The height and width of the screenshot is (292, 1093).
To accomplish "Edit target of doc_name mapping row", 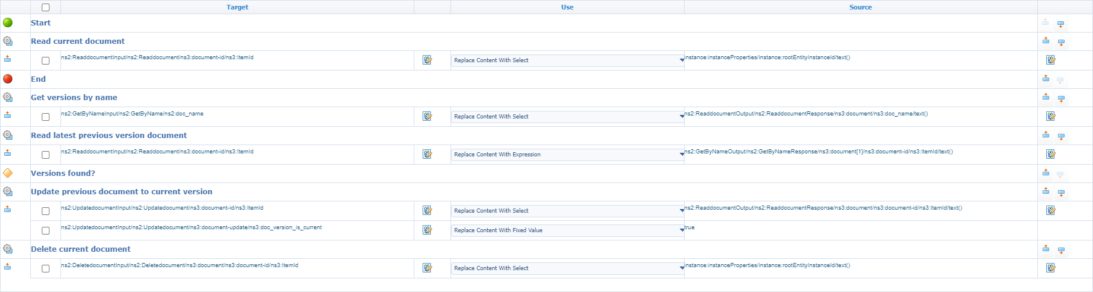I will pyautogui.click(x=427, y=116).
